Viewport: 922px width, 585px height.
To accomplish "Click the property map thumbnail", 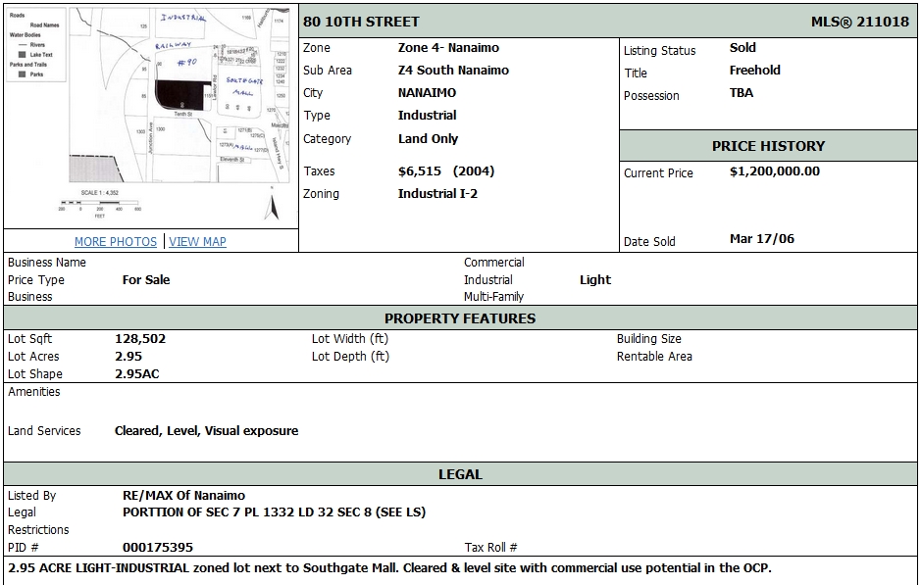I will pos(150,116).
